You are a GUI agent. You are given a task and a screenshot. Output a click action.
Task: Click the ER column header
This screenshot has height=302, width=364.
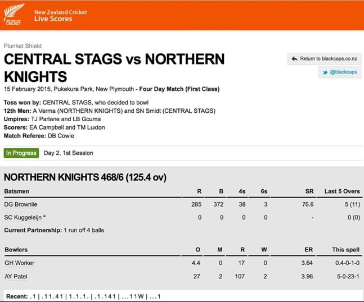(309, 250)
